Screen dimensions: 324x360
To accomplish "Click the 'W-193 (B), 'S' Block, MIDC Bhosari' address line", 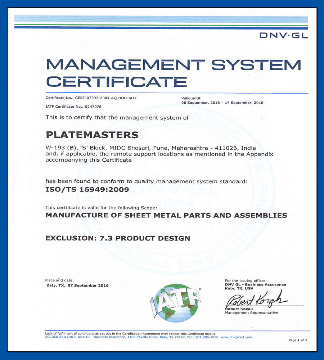I will coord(150,148).
